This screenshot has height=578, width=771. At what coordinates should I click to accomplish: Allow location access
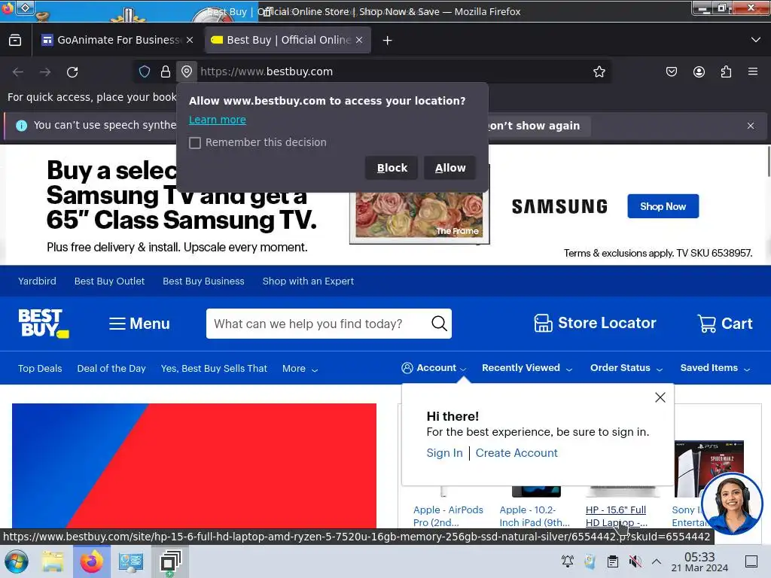pyautogui.click(x=450, y=168)
